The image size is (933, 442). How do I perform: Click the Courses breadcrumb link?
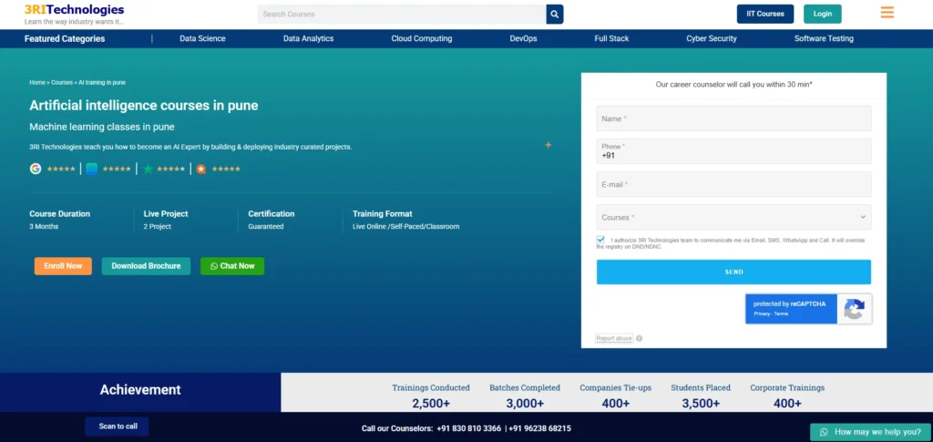(62, 82)
